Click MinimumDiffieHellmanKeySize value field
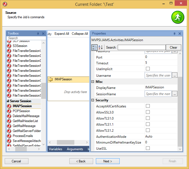This screenshot has height=169, width=189. 161,142
